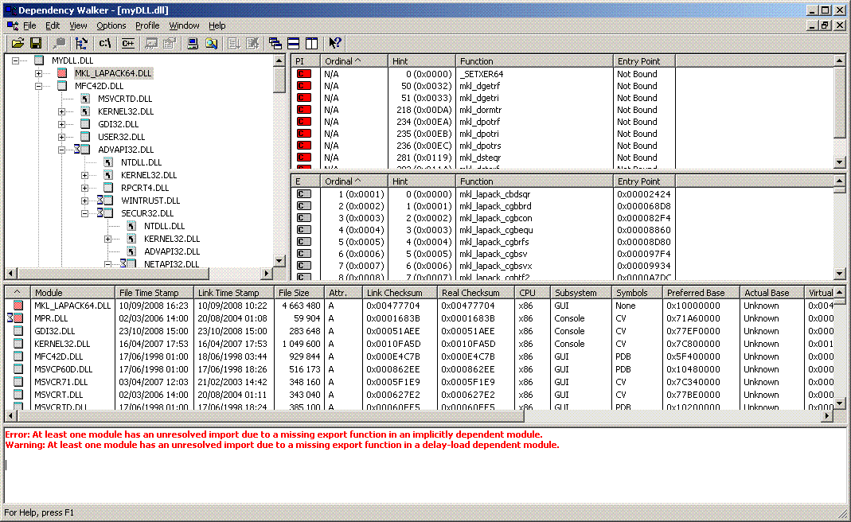Click the Open file toolbar icon
The image size is (851, 522).
pyautogui.click(x=18, y=43)
